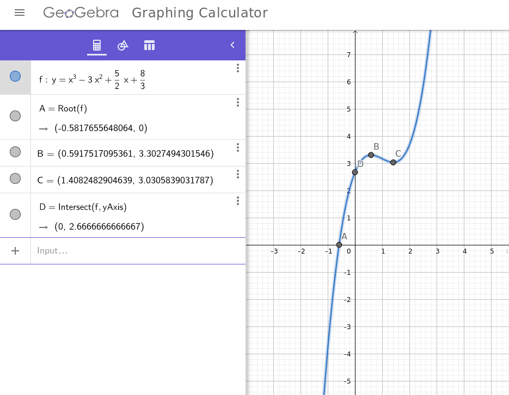The image size is (509, 395).
Task: Switch to the Algebra calculator tab
Action: pos(97,45)
